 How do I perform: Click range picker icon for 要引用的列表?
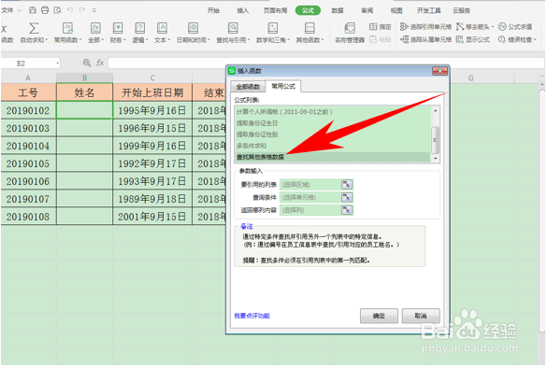347,185
